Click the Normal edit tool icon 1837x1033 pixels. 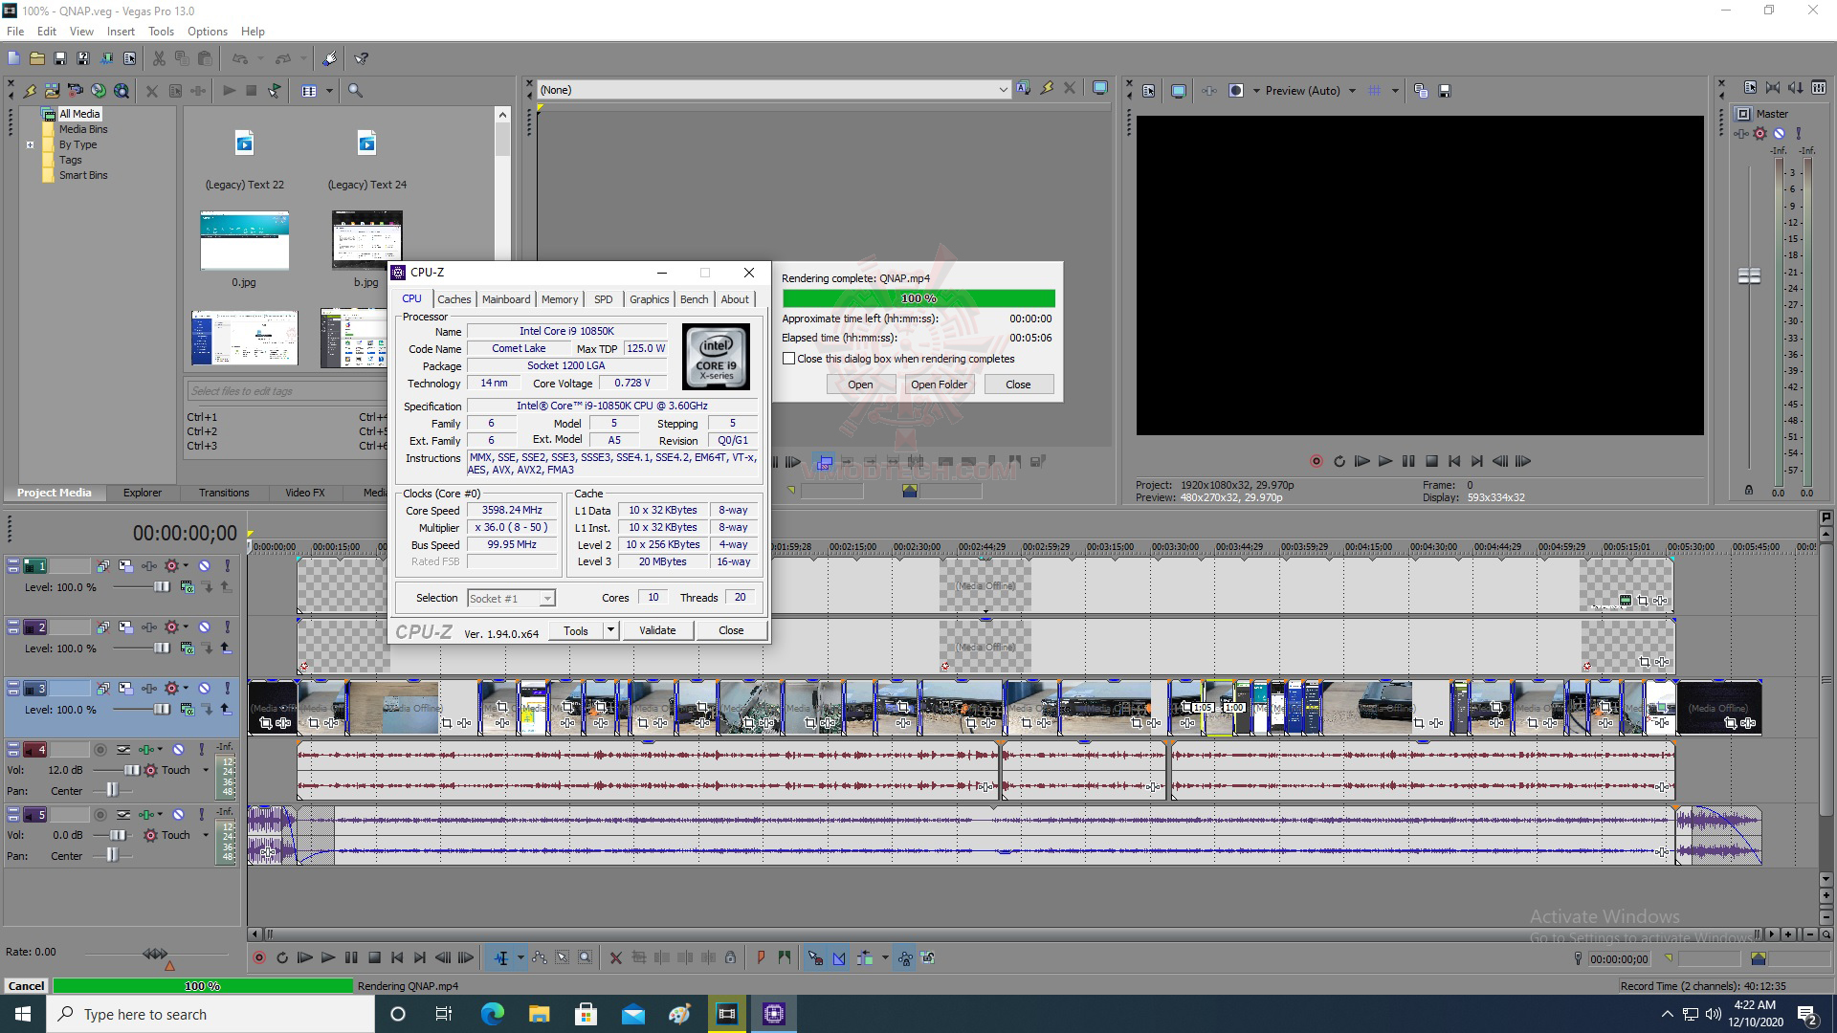501,957
